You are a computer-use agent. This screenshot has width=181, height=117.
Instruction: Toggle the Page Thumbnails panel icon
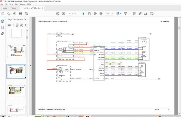3,21
